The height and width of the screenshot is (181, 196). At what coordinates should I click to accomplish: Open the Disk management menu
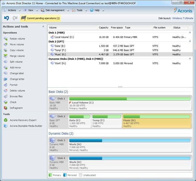(x=55, y=10)
